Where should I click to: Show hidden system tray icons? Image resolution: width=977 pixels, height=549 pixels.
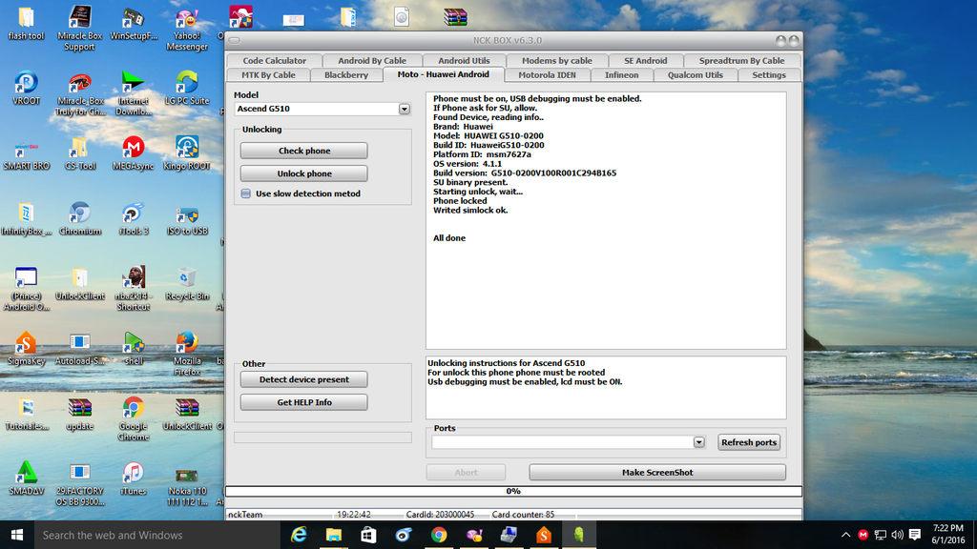846,535
